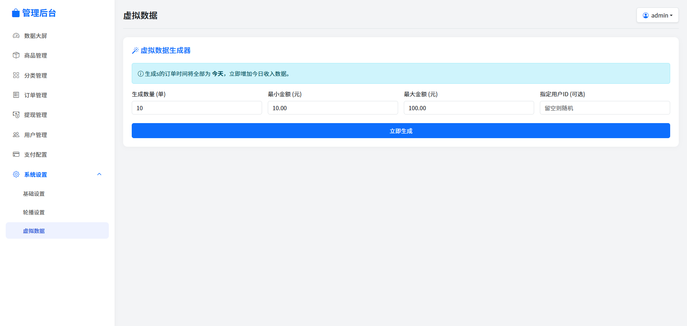Viewport: 687px width, 326px height.
Task: Click the 系统设置 gear icon
Action: [16, 174]
